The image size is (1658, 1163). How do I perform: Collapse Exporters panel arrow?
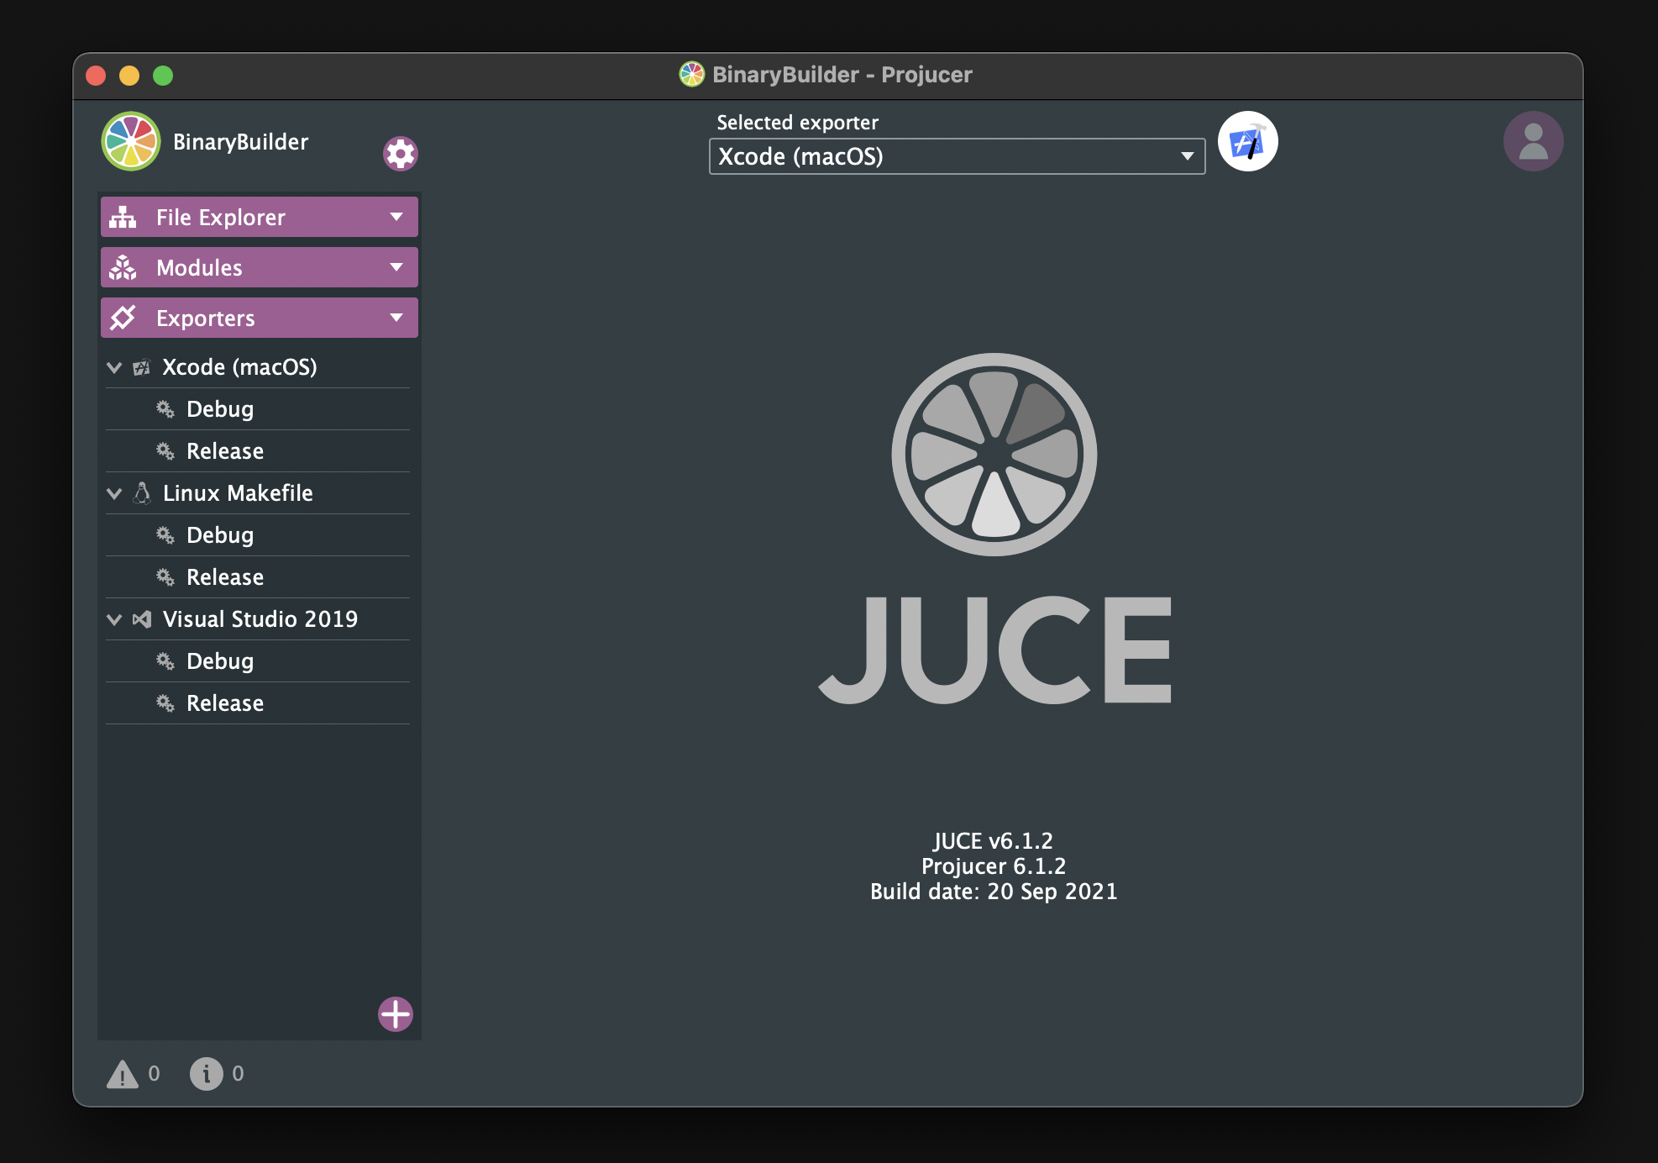tap(396, 318)
